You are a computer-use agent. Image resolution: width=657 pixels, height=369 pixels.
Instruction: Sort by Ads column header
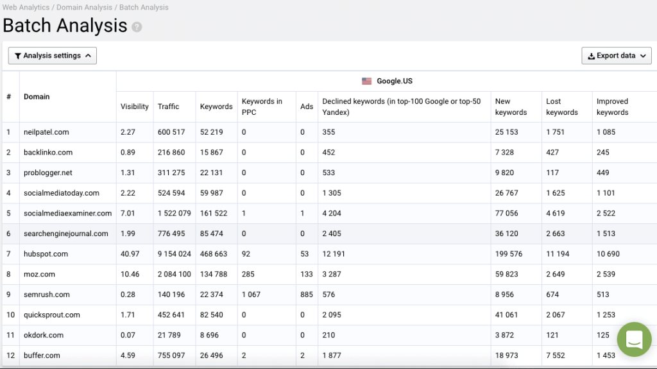(x=307, y=107)
